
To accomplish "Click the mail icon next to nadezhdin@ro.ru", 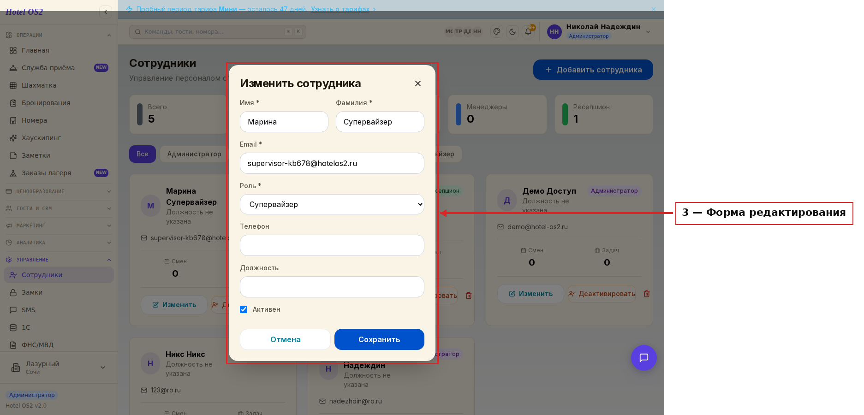I will pyautogui.click(x=322, y=401).
